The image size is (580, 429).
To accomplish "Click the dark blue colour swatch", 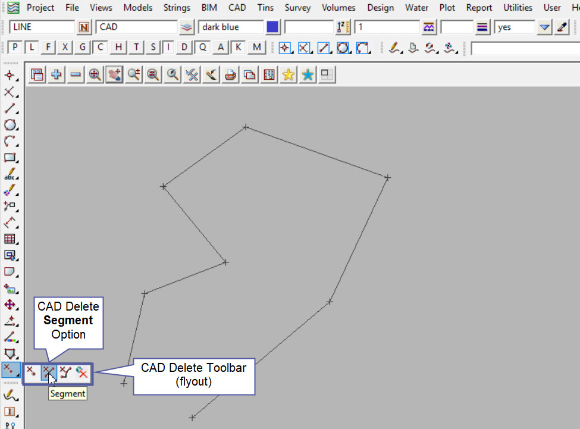I will pyautogui.click(x=272, y=27).
